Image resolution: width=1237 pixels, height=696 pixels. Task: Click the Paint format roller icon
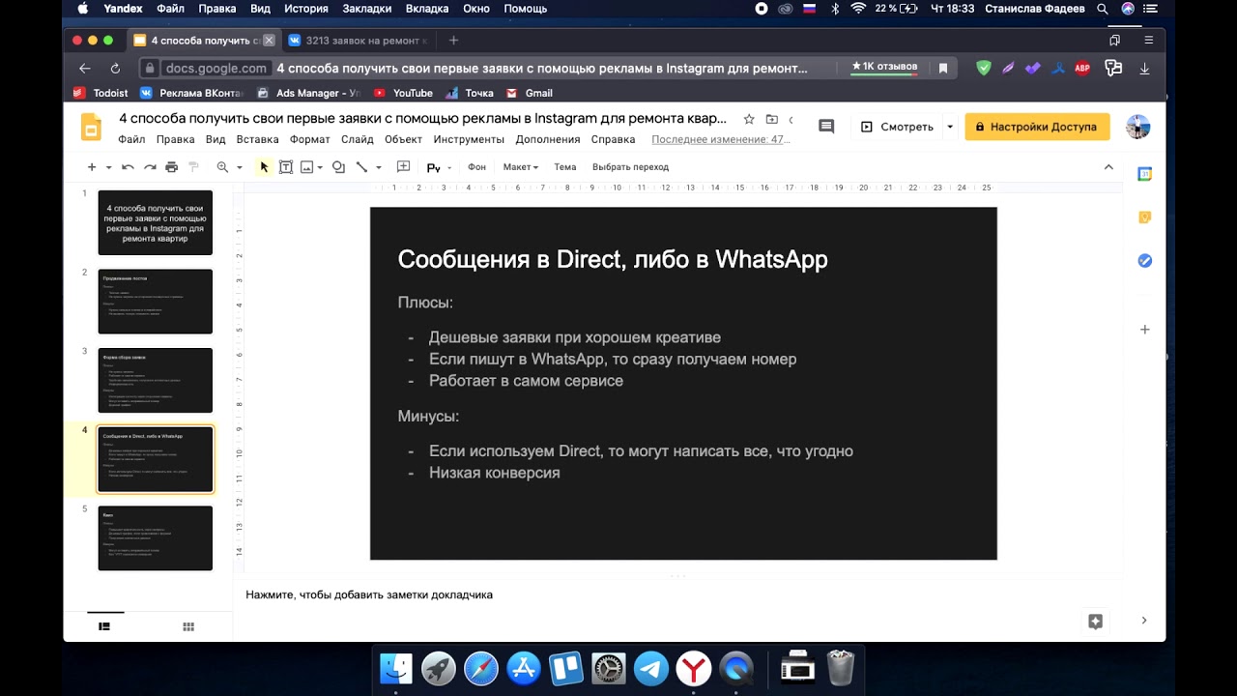pyautogui.click(x=193, y=167)
